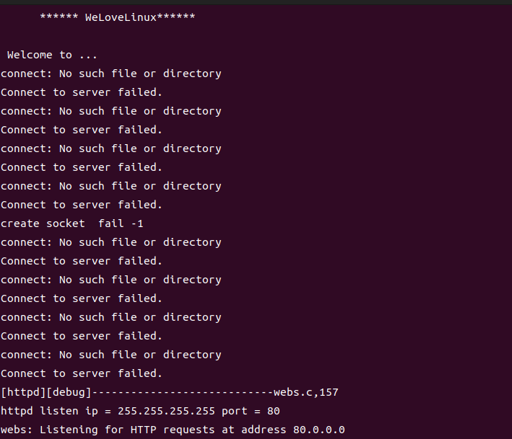This screenshot has height=439, width=512.
Task: Click the 255.255.255.255 IP address
Action: coord(166,411)
